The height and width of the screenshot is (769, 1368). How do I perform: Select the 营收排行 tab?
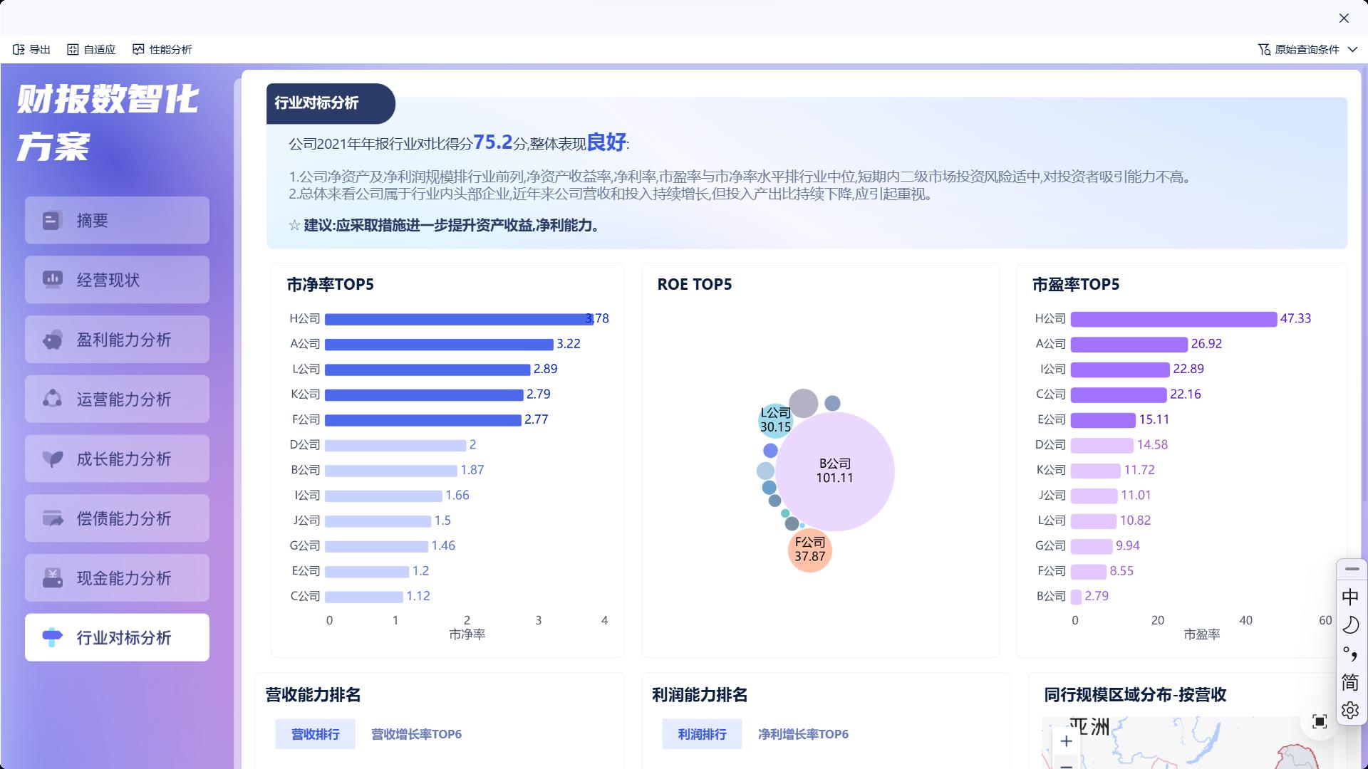pos(315,734)
